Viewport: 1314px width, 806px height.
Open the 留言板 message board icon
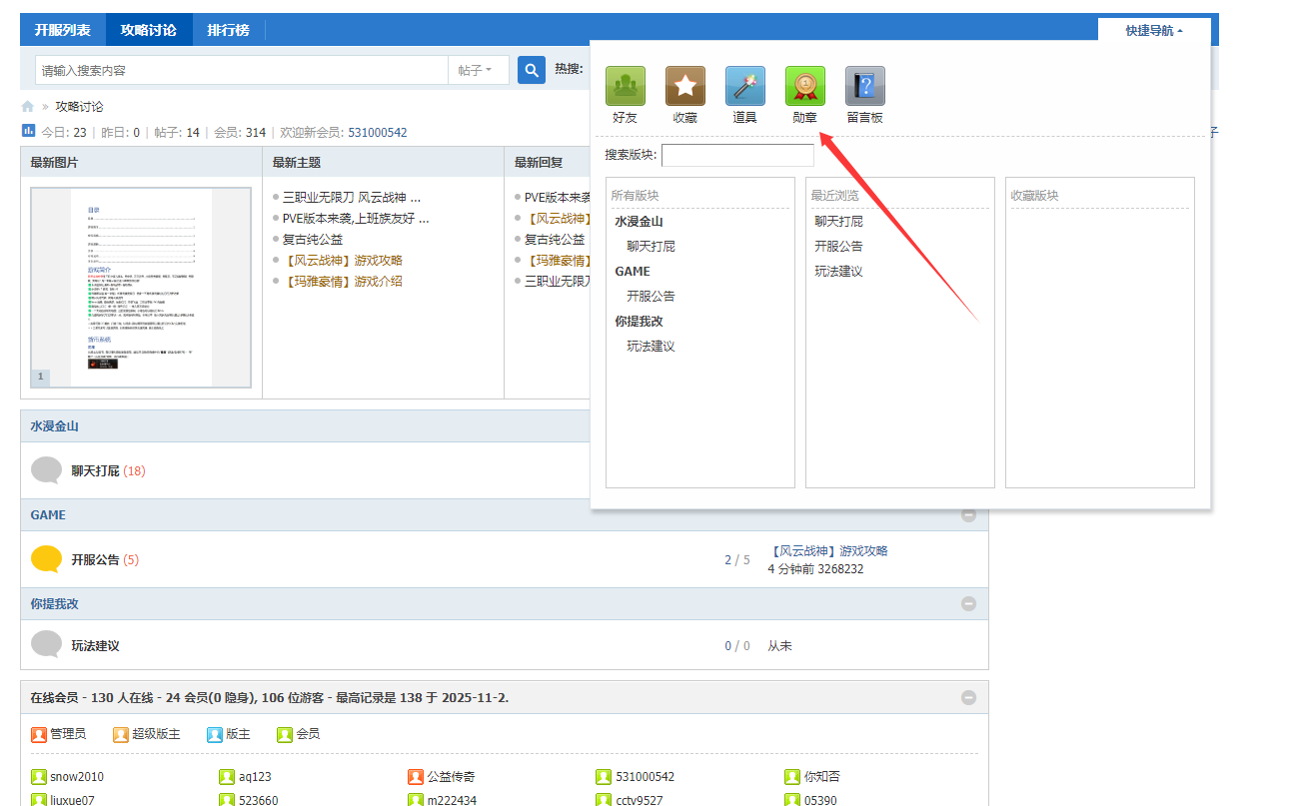tap(864, 87)
